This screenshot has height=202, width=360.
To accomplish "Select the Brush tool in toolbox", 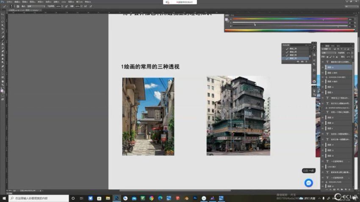I will (x=3, y=40).
